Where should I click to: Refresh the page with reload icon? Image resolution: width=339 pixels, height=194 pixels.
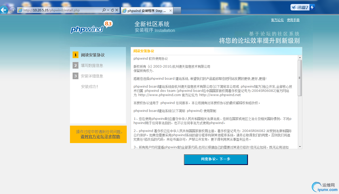tap(112, 10)
